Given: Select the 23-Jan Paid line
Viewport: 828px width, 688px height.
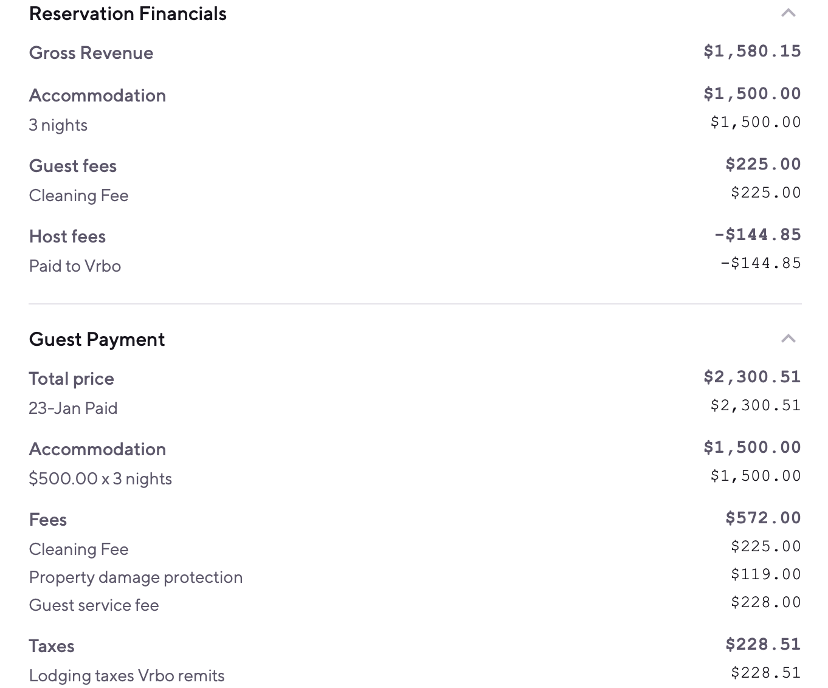Looking at the screenshot, I should coord(73,408).
